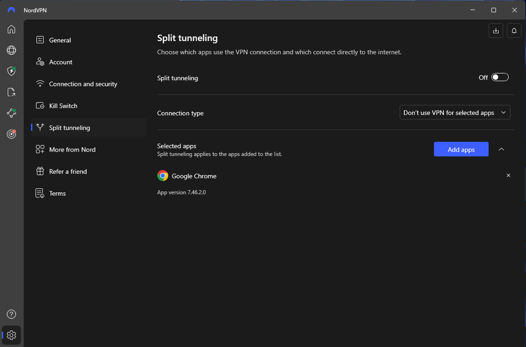Open Connection and security settings
This screenshot has height=347, width=526.
click(x=88, y=84)
